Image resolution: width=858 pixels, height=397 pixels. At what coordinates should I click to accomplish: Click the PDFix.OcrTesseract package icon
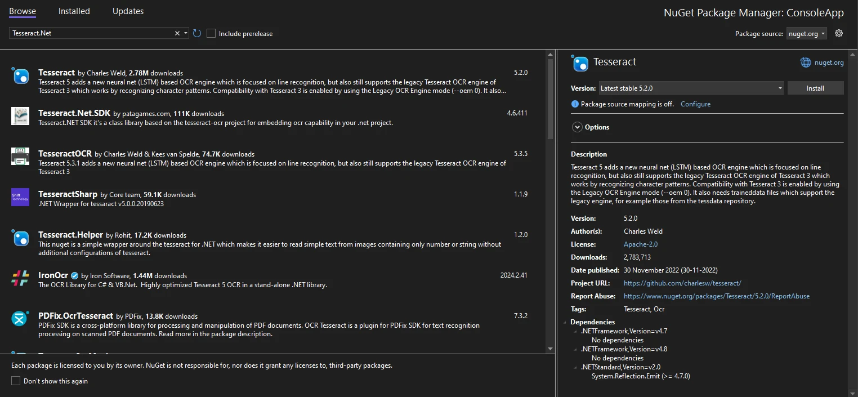click(x=20, y=319)
